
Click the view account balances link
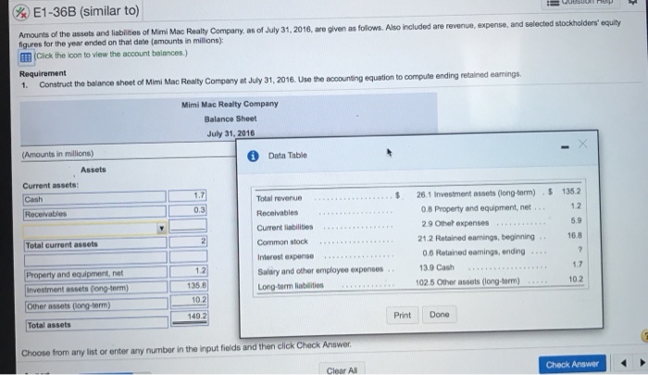111,54
